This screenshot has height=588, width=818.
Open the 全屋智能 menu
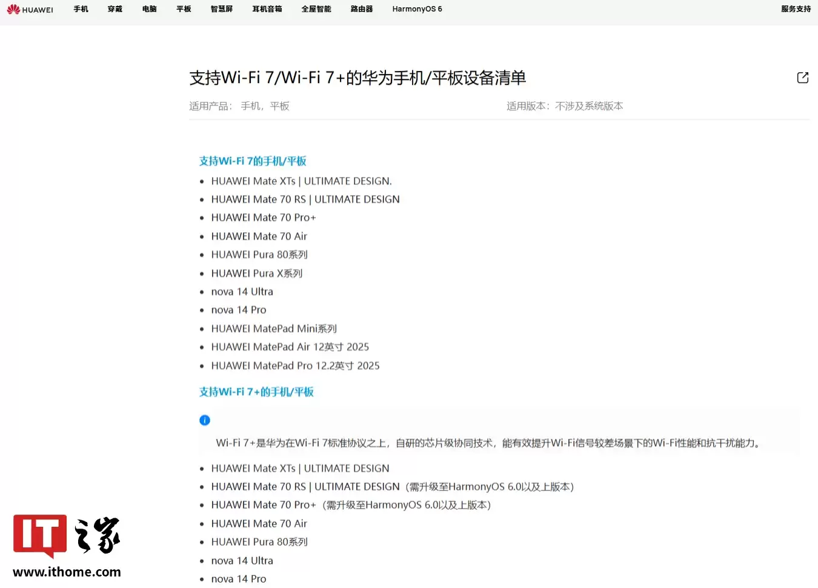[316, 9]
